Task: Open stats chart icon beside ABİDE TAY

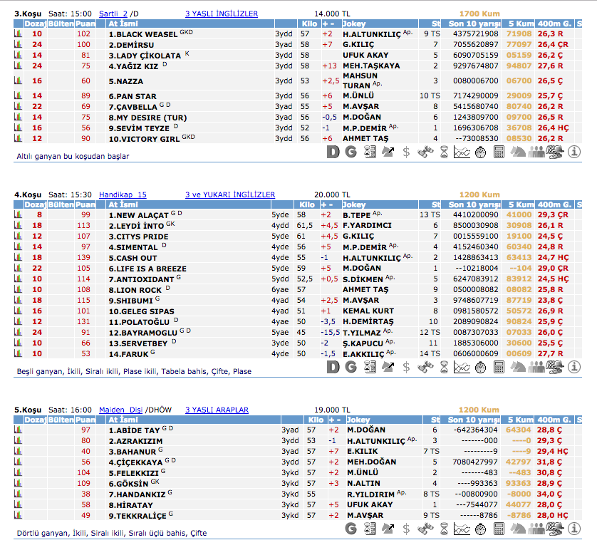Action: [x=19, y=430]
